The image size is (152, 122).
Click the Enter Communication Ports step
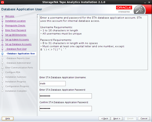(19, 68)
